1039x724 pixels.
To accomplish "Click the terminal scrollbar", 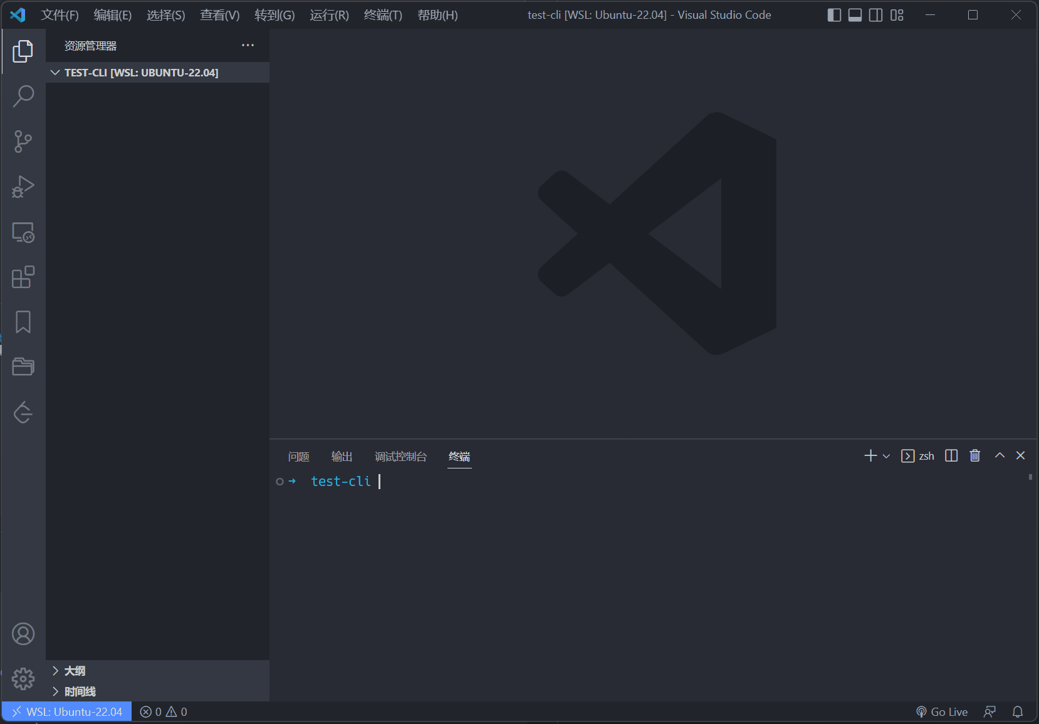I will click(1030, 477).
